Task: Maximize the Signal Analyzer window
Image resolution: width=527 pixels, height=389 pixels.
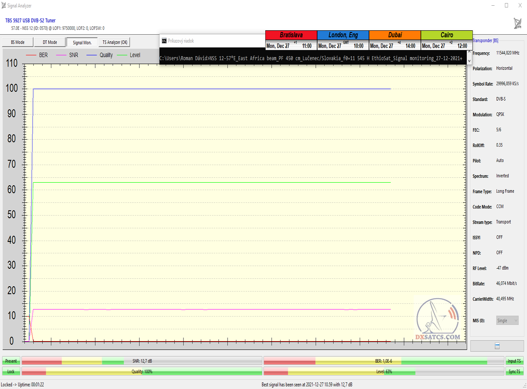Action: coord(506,6)
